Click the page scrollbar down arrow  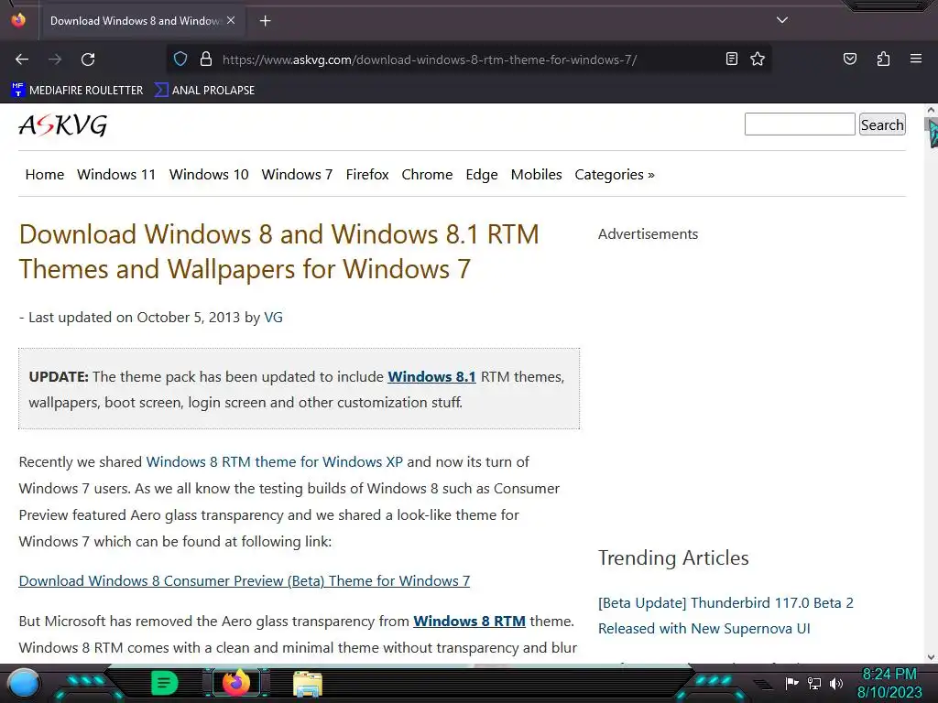pos(931,657)
